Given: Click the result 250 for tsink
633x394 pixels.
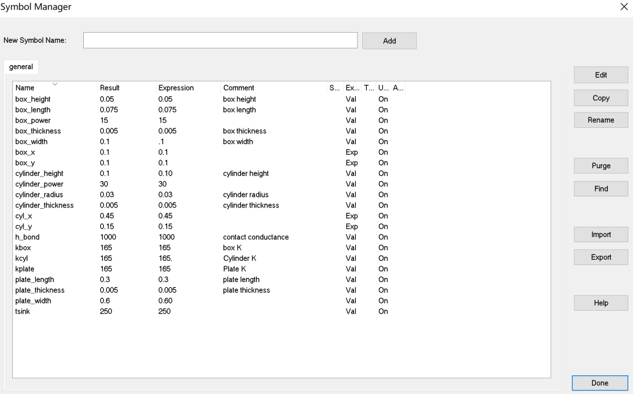Looking at the screenshot, I should [105, 311].
